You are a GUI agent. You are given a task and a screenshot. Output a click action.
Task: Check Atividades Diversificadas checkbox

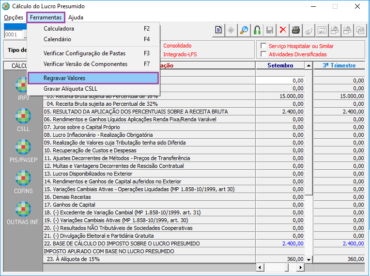(x=263, y=54)
